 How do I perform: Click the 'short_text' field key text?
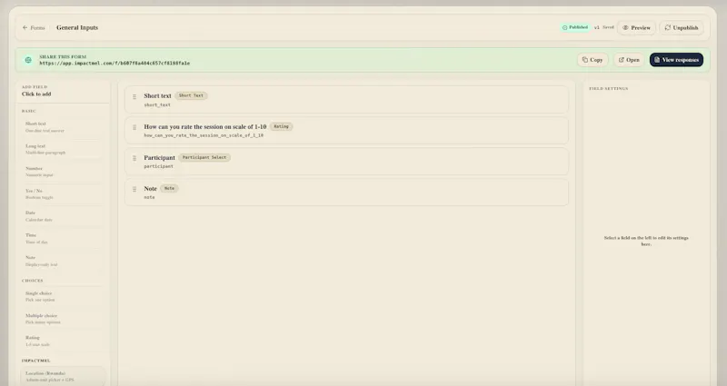[x=157, y=105]
